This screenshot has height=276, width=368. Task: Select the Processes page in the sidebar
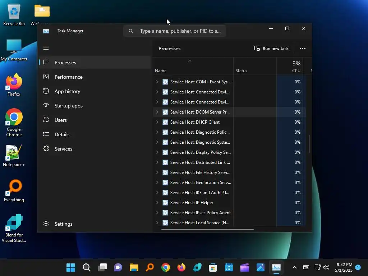click(95, 63)
